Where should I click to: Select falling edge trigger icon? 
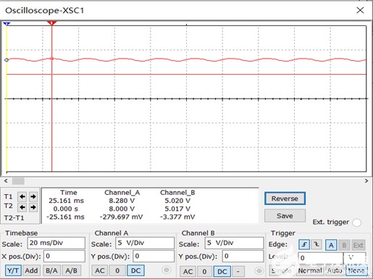click(x=317, y=245)
